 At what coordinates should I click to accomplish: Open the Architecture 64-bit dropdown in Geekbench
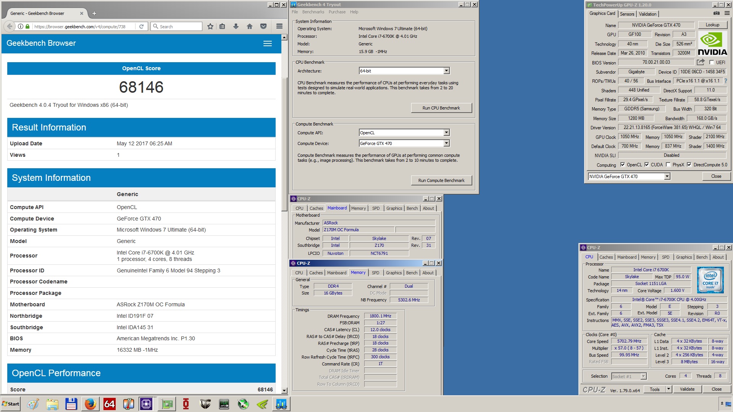446,71
